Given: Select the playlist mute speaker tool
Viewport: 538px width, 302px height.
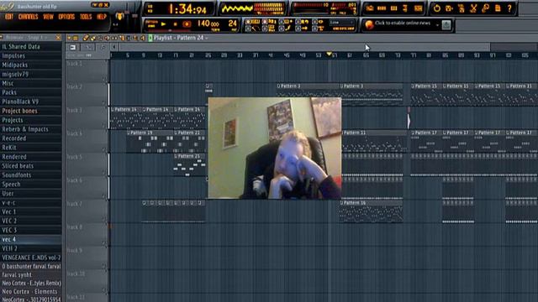Looking at the screenshot, I should click(107, 38).
